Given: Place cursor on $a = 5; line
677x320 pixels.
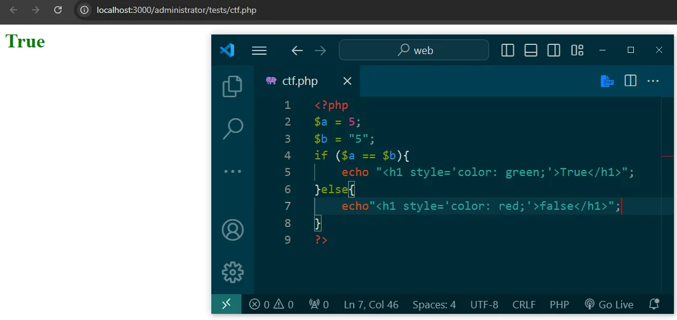Looking at the screenshot, I should (338, 122).
